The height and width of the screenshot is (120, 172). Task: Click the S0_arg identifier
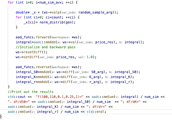tap(97, 72)
